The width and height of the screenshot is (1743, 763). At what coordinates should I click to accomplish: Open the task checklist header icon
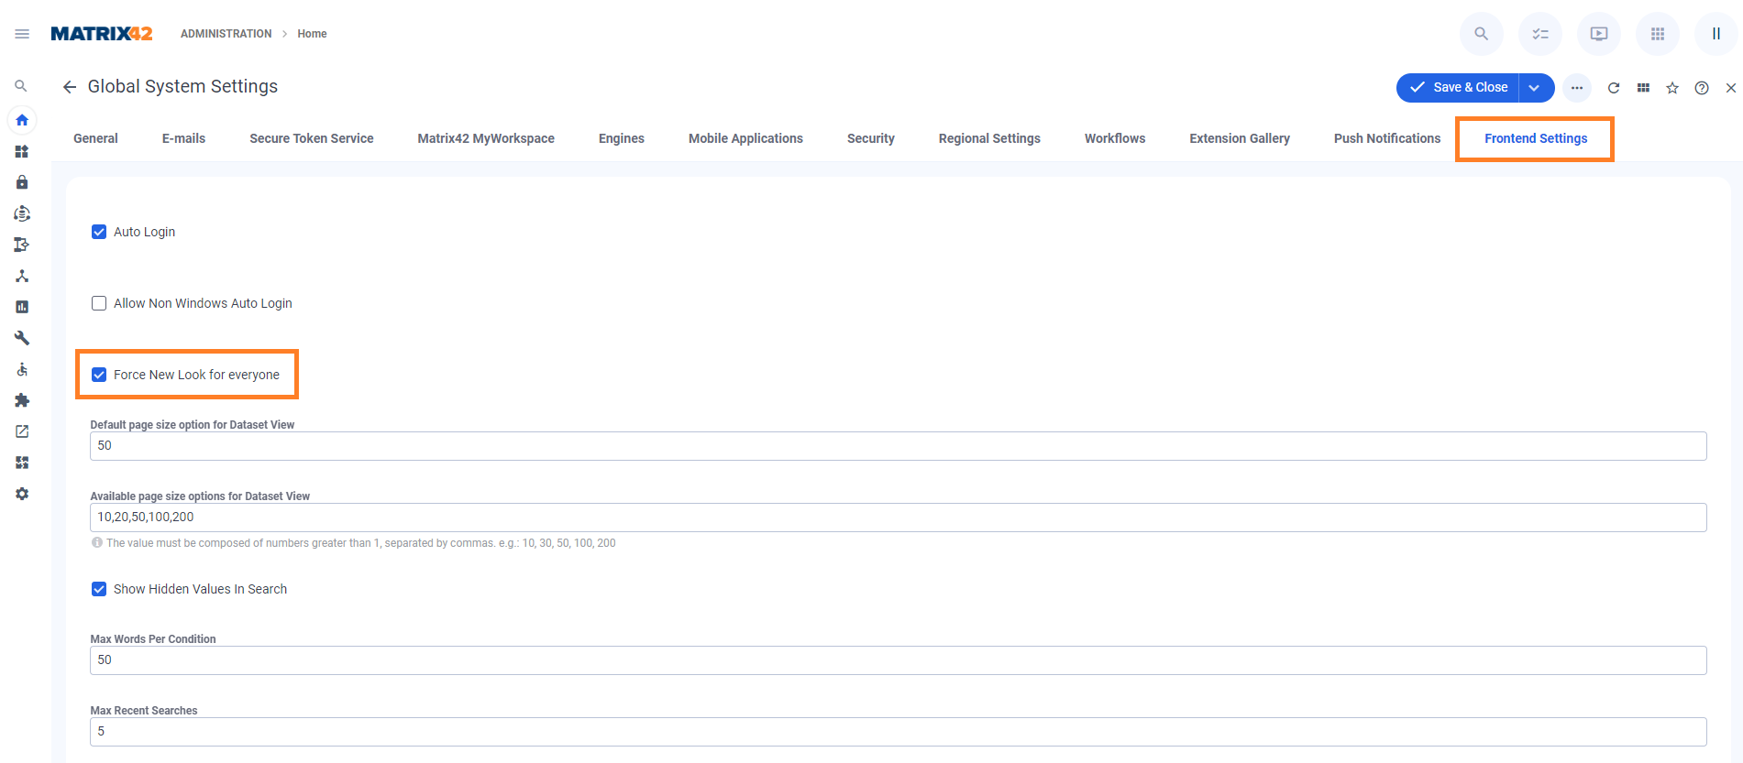[1540, 34]
